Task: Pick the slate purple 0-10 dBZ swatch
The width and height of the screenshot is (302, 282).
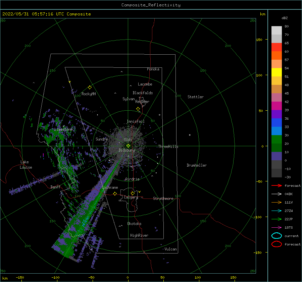Action: (276, 156)
